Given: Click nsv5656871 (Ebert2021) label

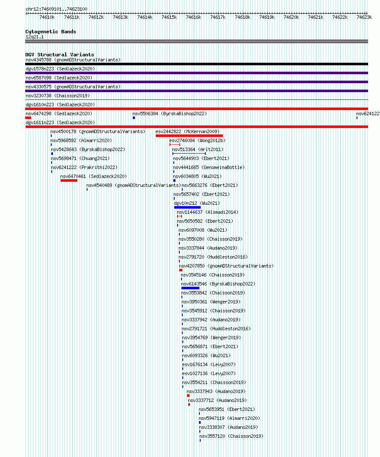Looking at the screenshot, I should coord(210,346).
